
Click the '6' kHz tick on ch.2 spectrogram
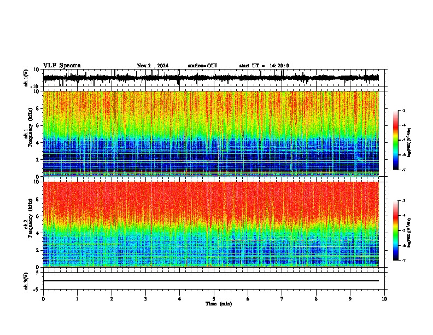38,216
